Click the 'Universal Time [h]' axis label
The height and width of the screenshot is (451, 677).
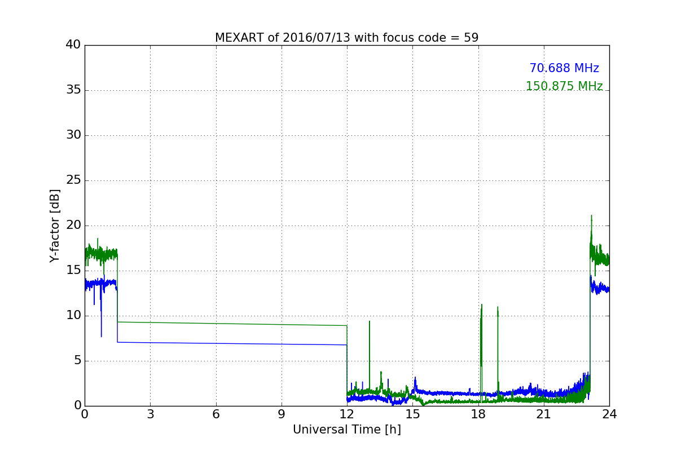(346, 430)
